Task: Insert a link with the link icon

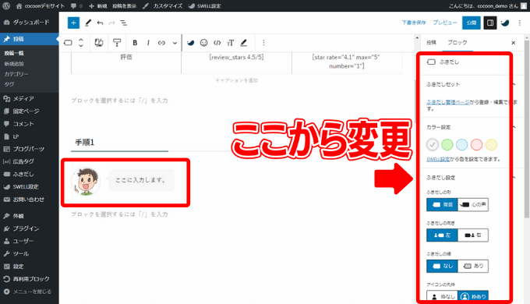Action: (x=161, y=43)
